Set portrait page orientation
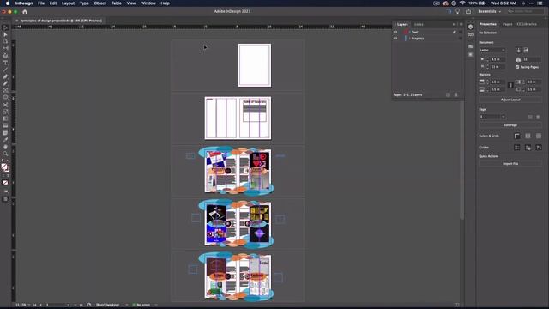This screenshot has width=549, height=309. pos(518,50)
